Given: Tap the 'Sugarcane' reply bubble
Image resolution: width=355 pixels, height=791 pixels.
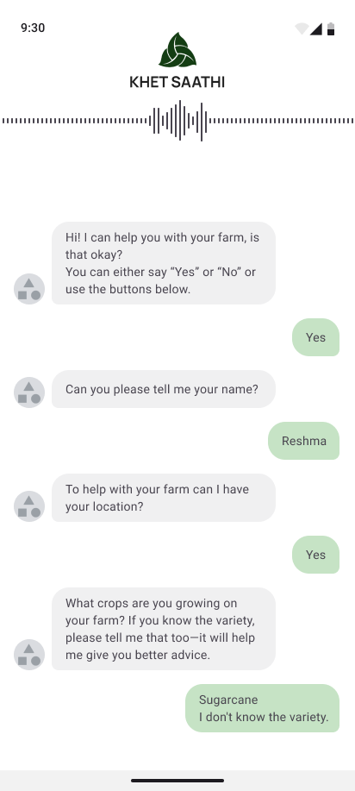Looking at the screenshot, I should (262, 708).
